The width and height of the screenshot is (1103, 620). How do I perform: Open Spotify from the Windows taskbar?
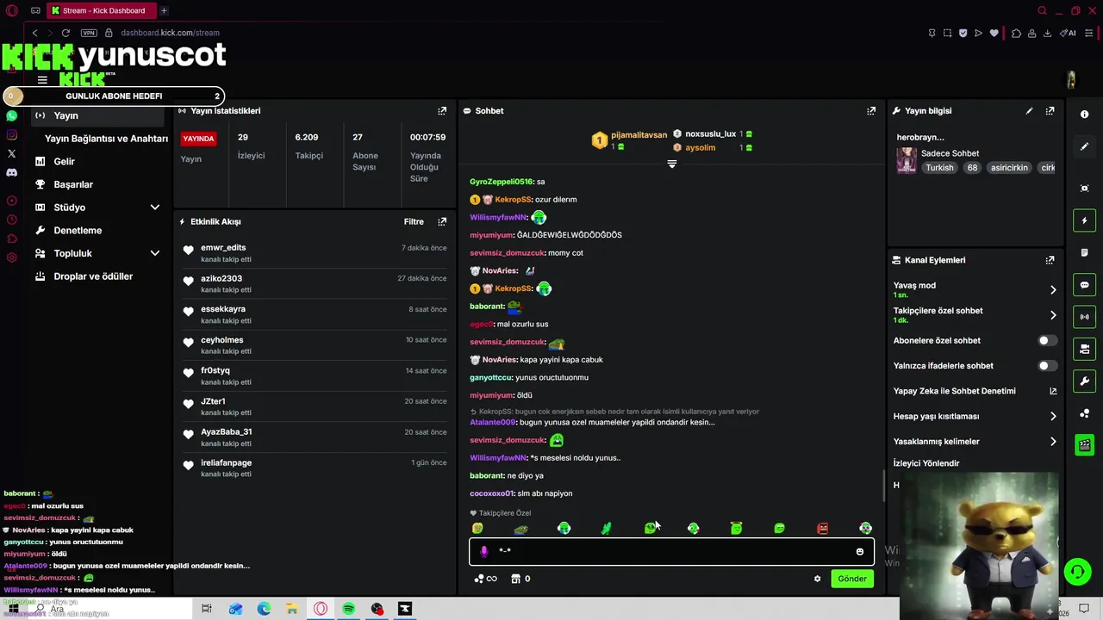coord(349,609)
